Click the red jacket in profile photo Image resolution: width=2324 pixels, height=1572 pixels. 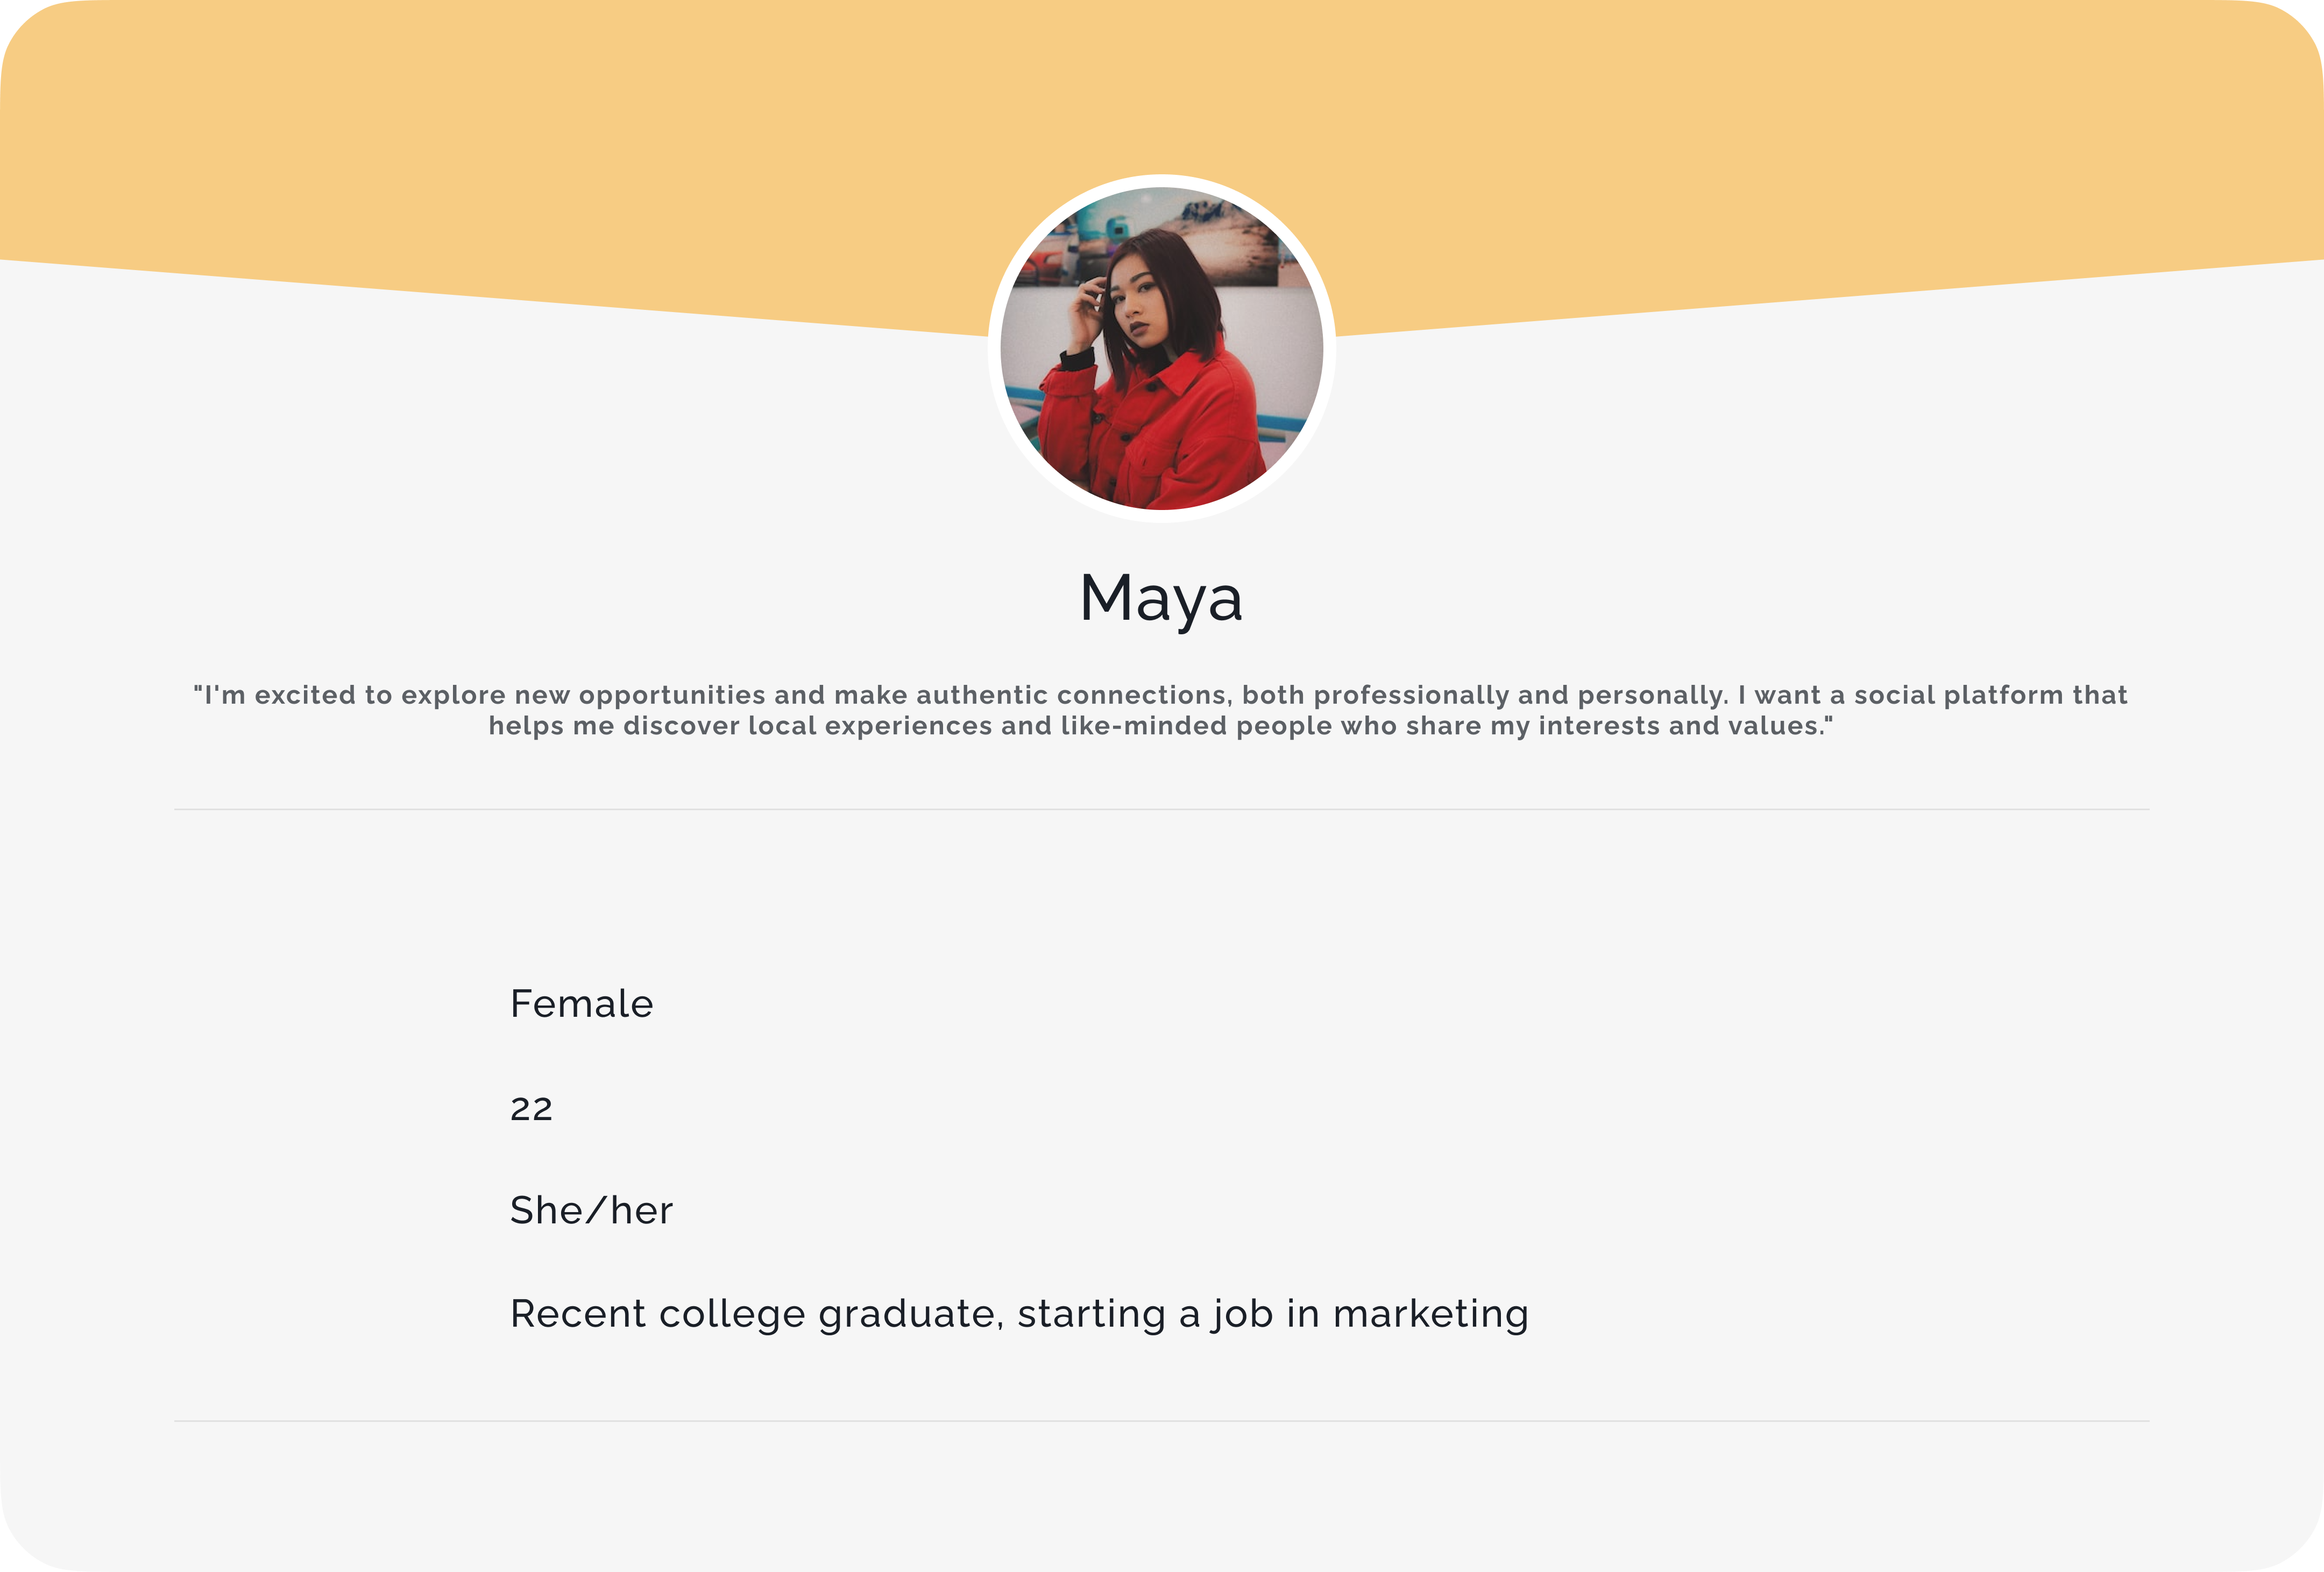coord(1150,430)
